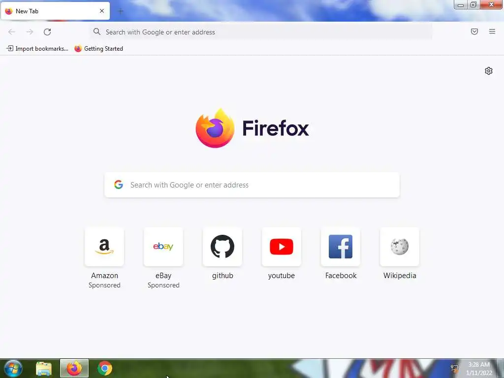Click the import arrow icon on bookmarks bar
Viewport: 504px width, 378px height.
10,48
